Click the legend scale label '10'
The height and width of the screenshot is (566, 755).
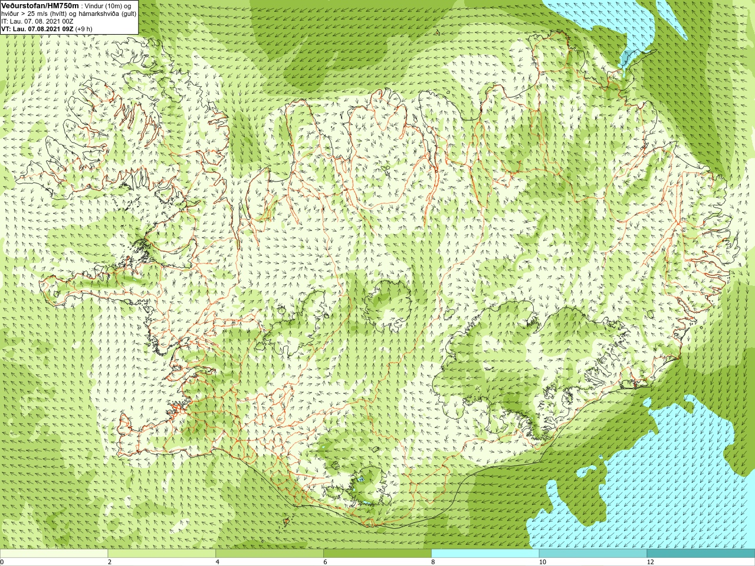(x=542, y=562)
